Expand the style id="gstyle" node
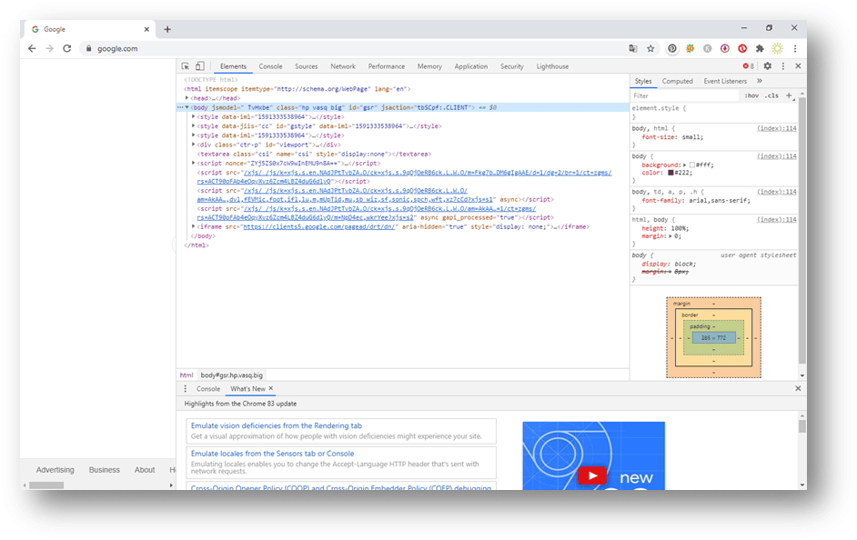The image size is (857, 540). pyautogui.click(x=194, y=126)
